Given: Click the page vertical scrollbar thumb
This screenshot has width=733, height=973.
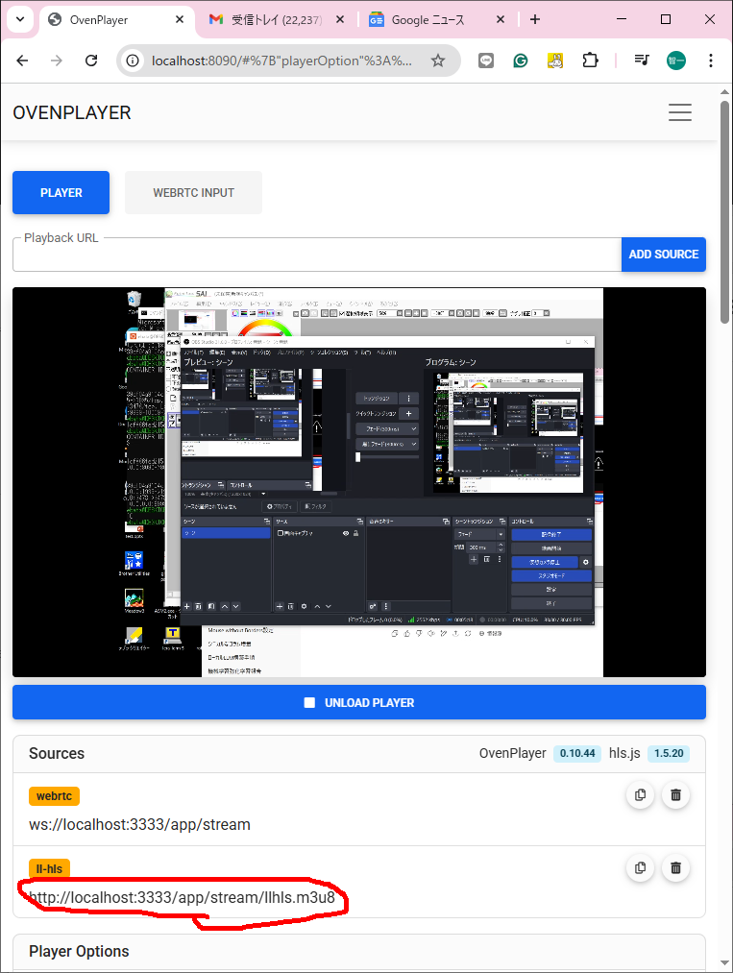Looking at the screenshot, I should pyautogui.click(x=724, y=211).
